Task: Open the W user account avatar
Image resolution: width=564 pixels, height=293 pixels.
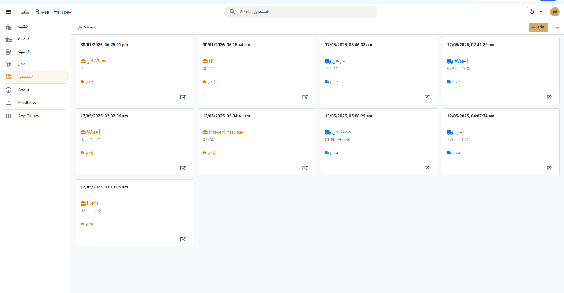Action: 555,12
